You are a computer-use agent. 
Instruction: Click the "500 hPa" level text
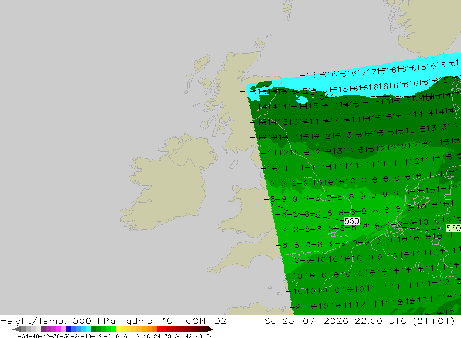[94, 320]
